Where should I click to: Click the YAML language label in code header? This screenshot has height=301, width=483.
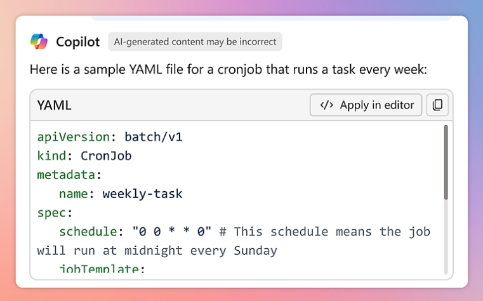tap(54, 105)
